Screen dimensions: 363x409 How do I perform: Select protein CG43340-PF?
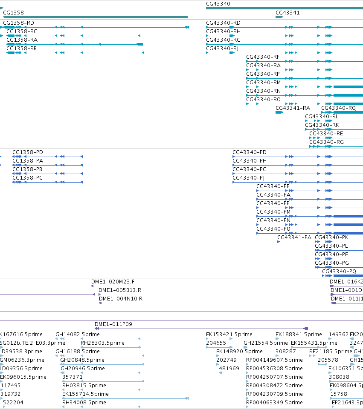tap(310, 191)
